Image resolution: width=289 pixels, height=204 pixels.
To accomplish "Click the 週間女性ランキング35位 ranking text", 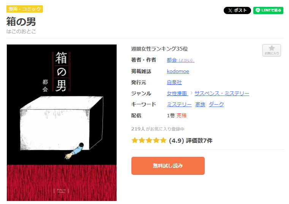I will (x=160, y=49).
